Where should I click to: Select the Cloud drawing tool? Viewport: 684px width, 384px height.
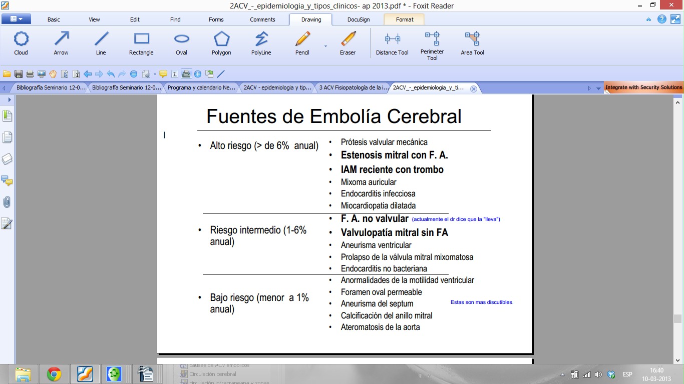[x=21, y=42]
